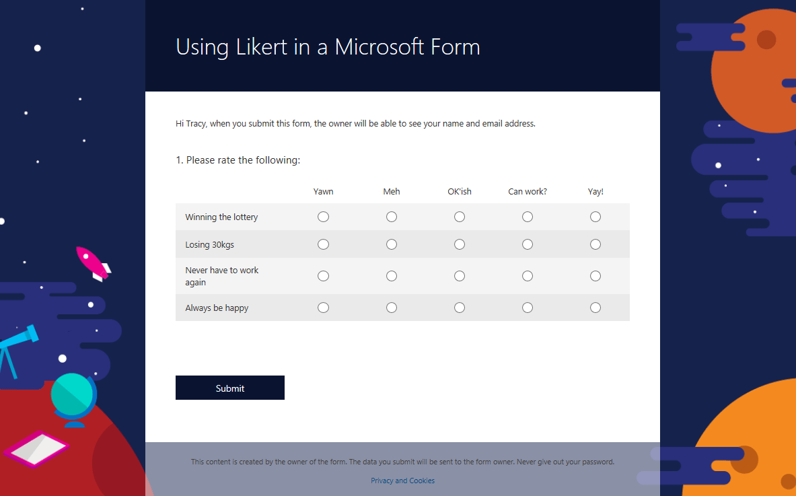Choose Can work? for Losing 30kgs
Image resolution: width=796 pixels, height=496 pixels.
528,244
